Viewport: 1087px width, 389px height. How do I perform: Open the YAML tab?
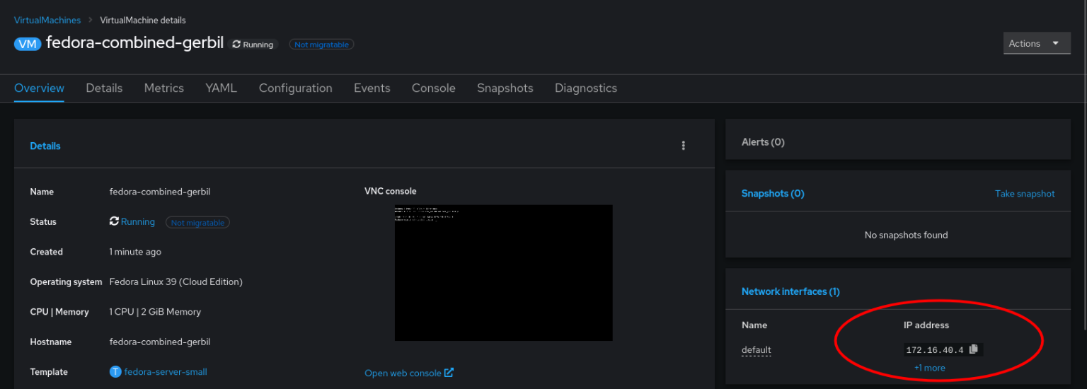(x=221, y=88)
